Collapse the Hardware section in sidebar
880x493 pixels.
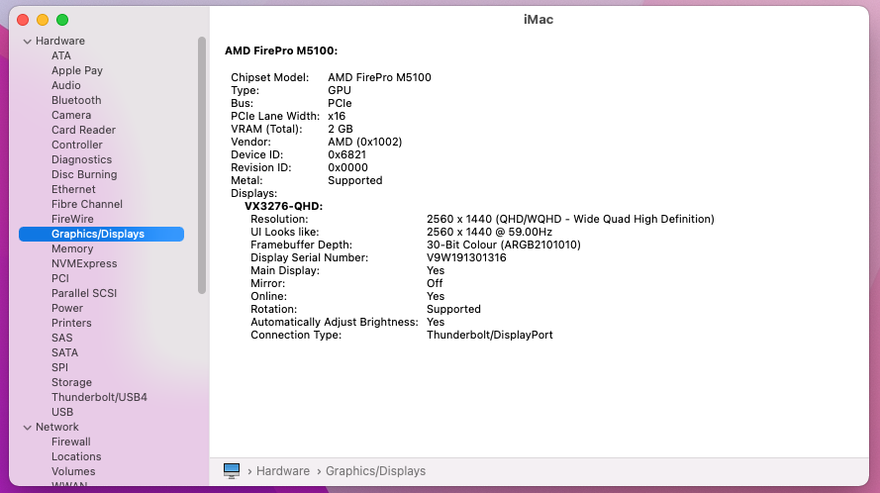click(27, 41)
